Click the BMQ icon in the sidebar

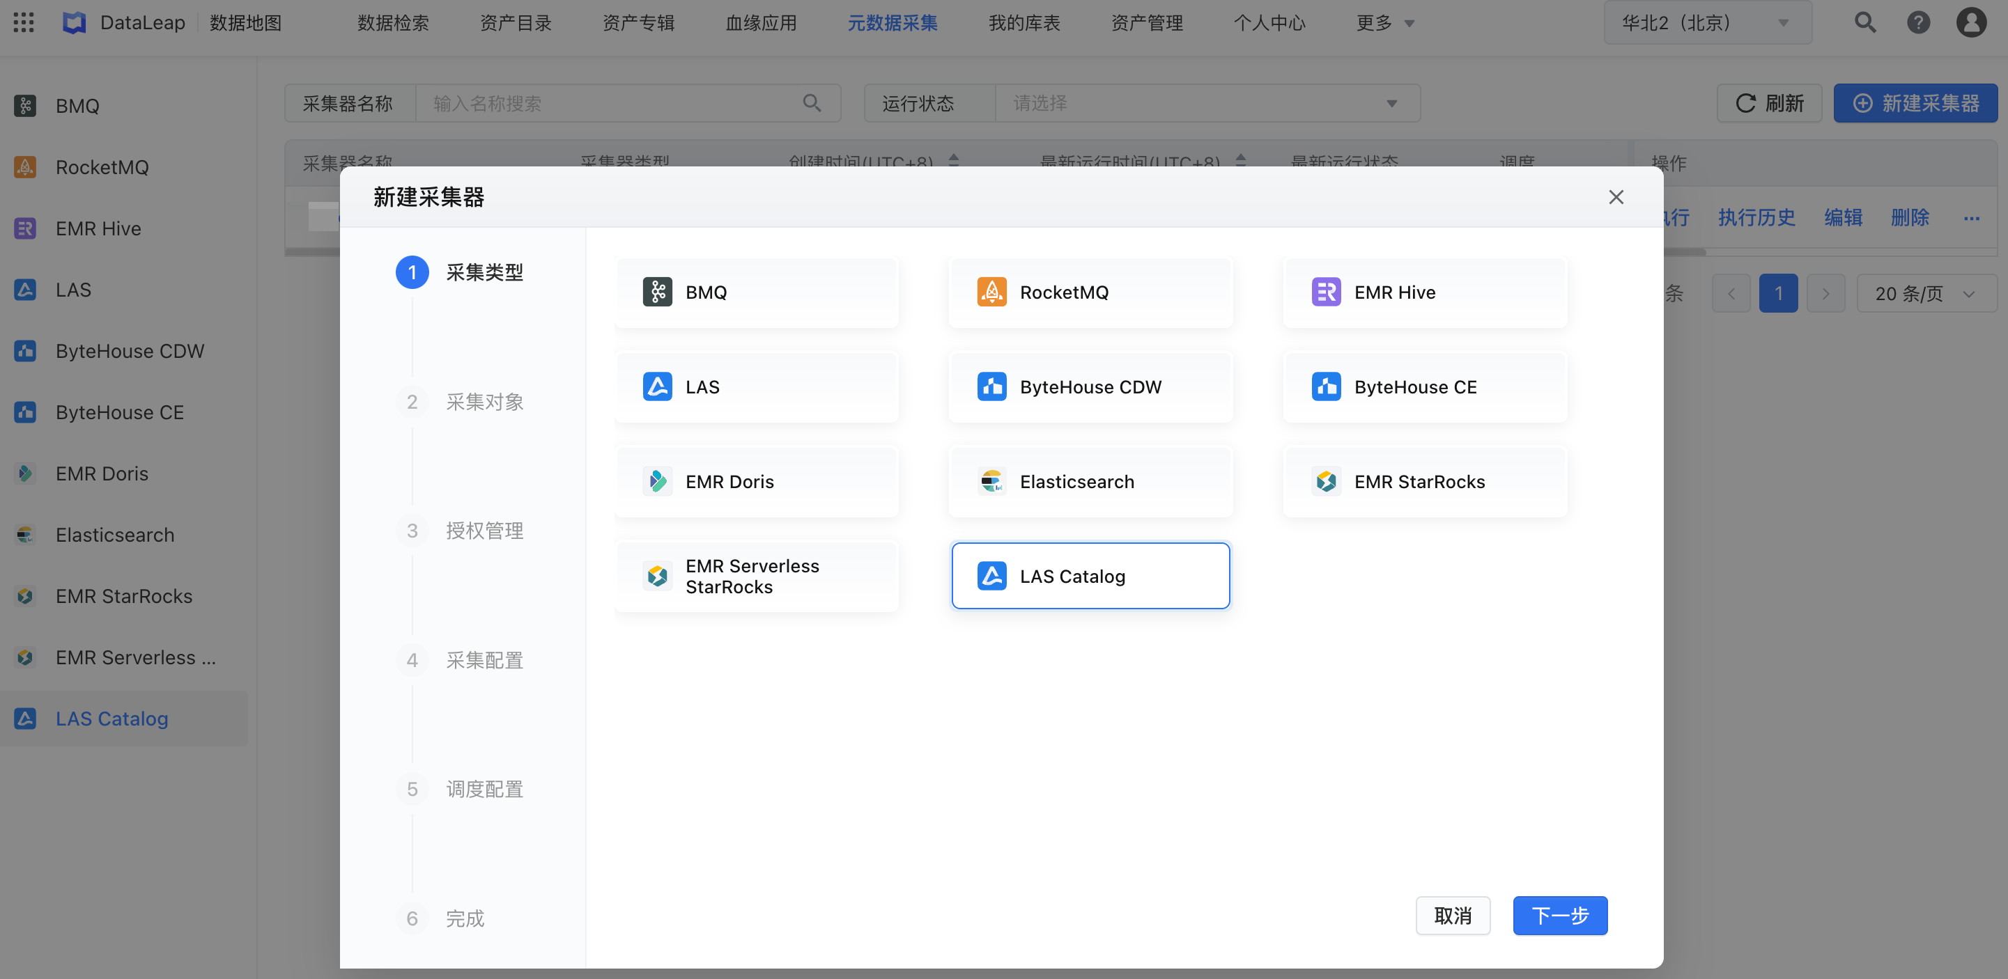tap(25, 105)
